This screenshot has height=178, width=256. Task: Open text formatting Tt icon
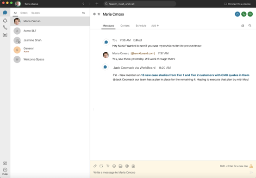tap(108, 166)
